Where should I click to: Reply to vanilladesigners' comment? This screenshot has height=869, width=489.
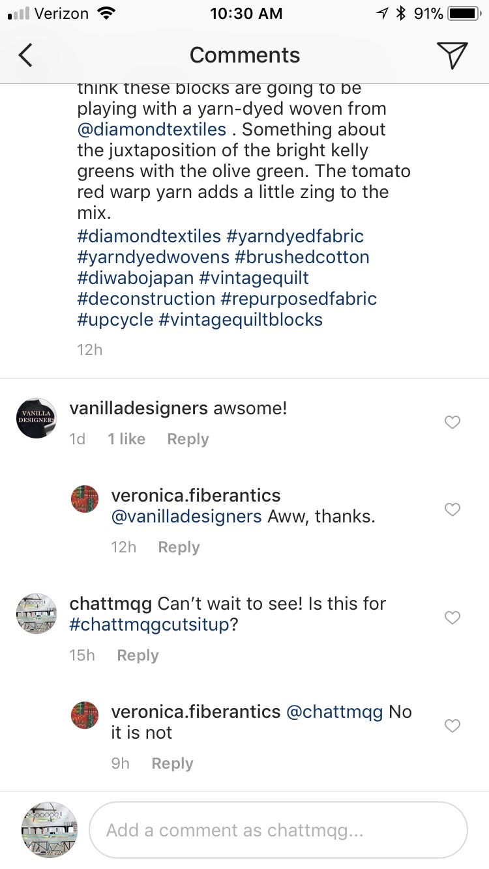[188, 440]
